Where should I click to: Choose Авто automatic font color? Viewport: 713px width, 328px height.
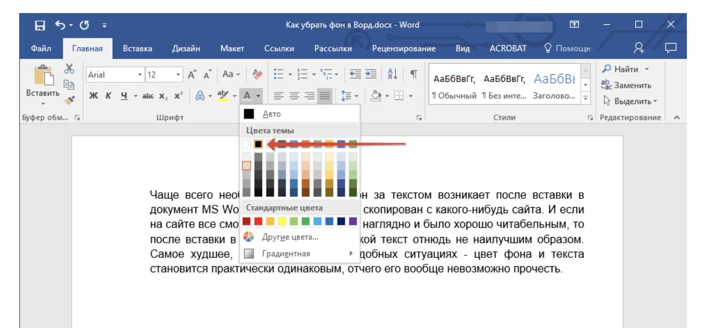[x=300, y=114]
